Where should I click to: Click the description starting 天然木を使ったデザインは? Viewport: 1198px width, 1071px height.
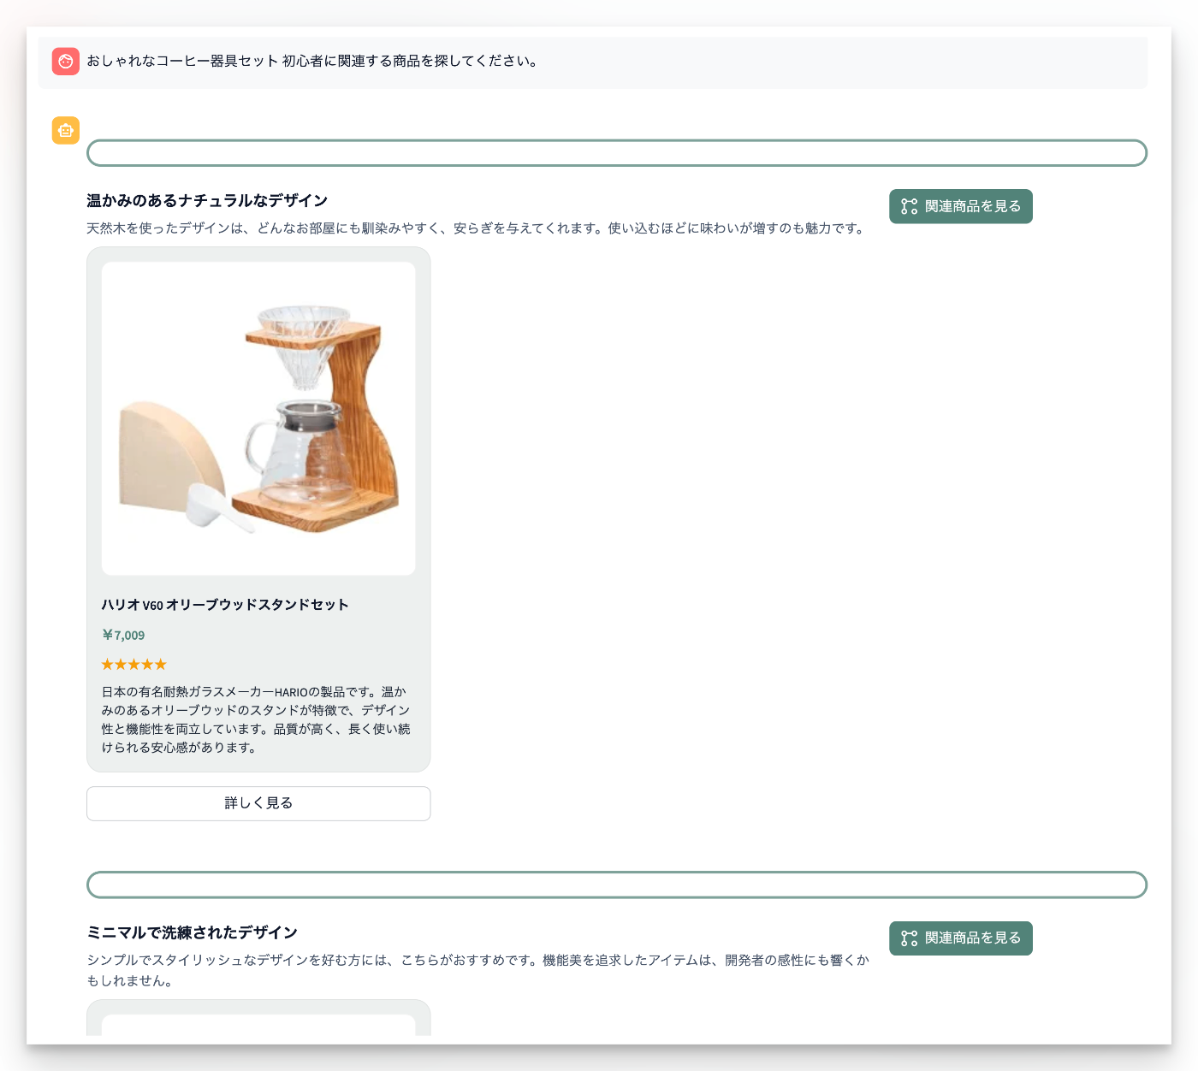pyautogui.click(x=477, y=228)
